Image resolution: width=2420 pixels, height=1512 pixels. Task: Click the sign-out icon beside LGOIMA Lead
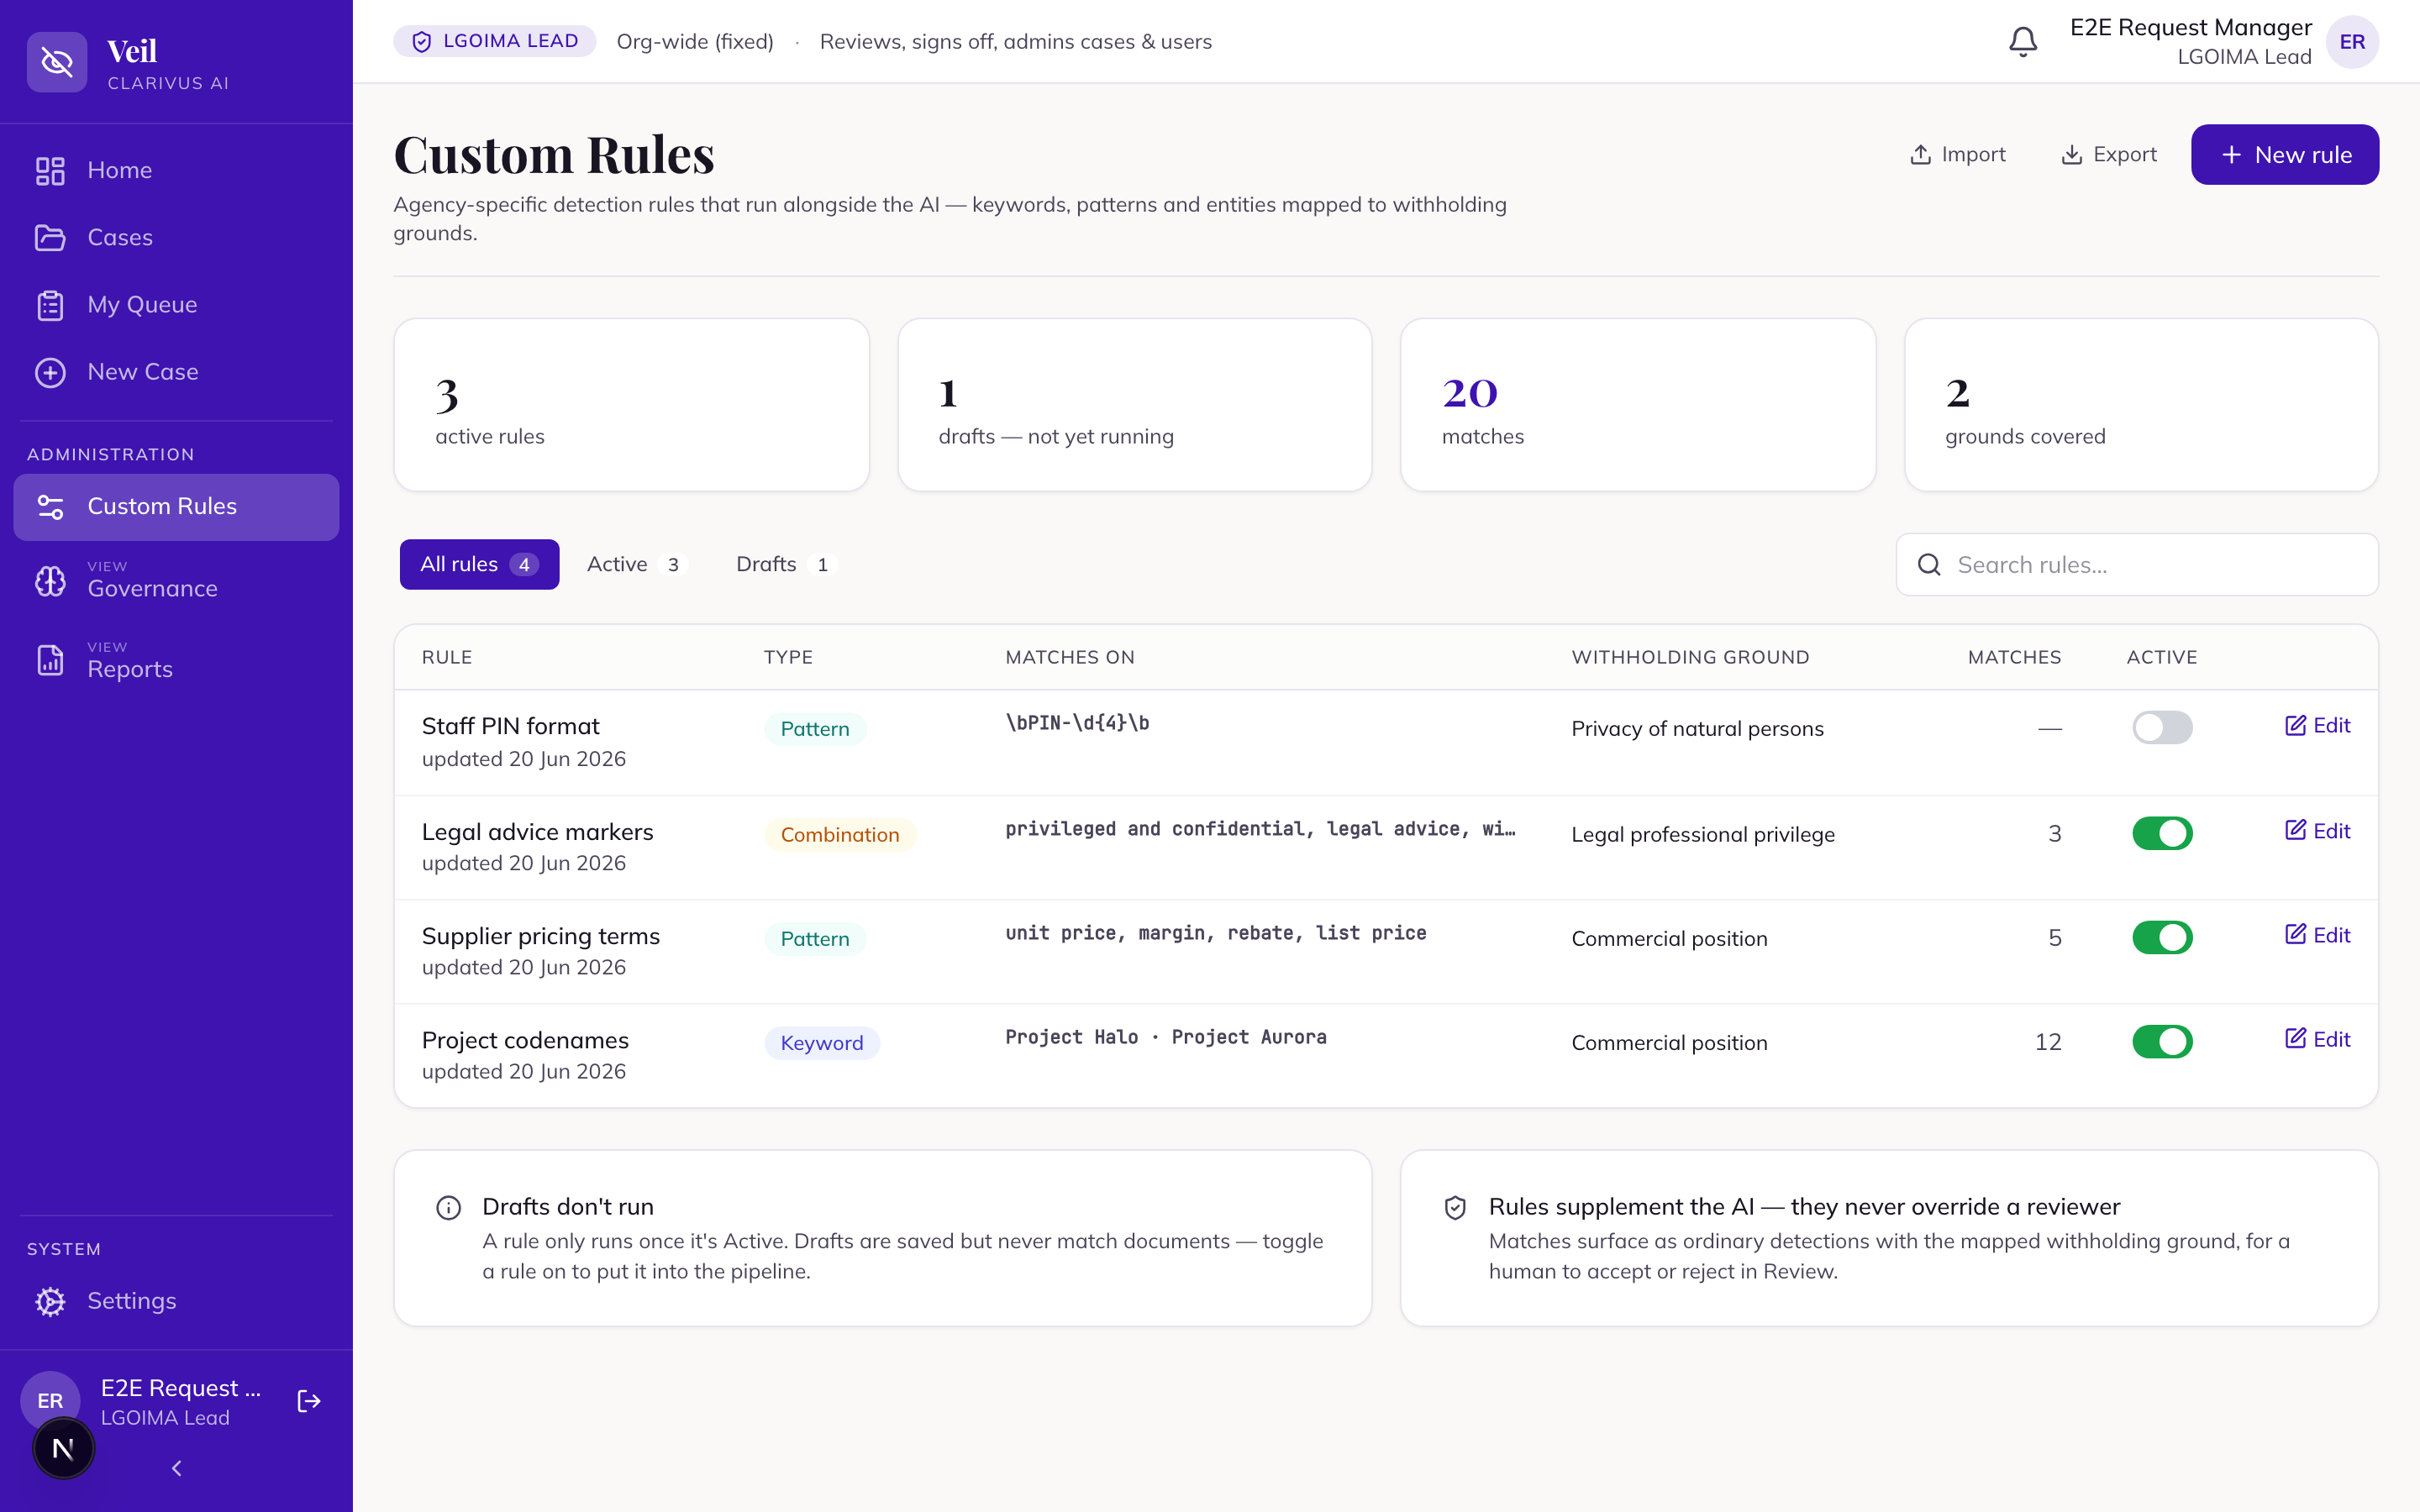click(309, 1401)
